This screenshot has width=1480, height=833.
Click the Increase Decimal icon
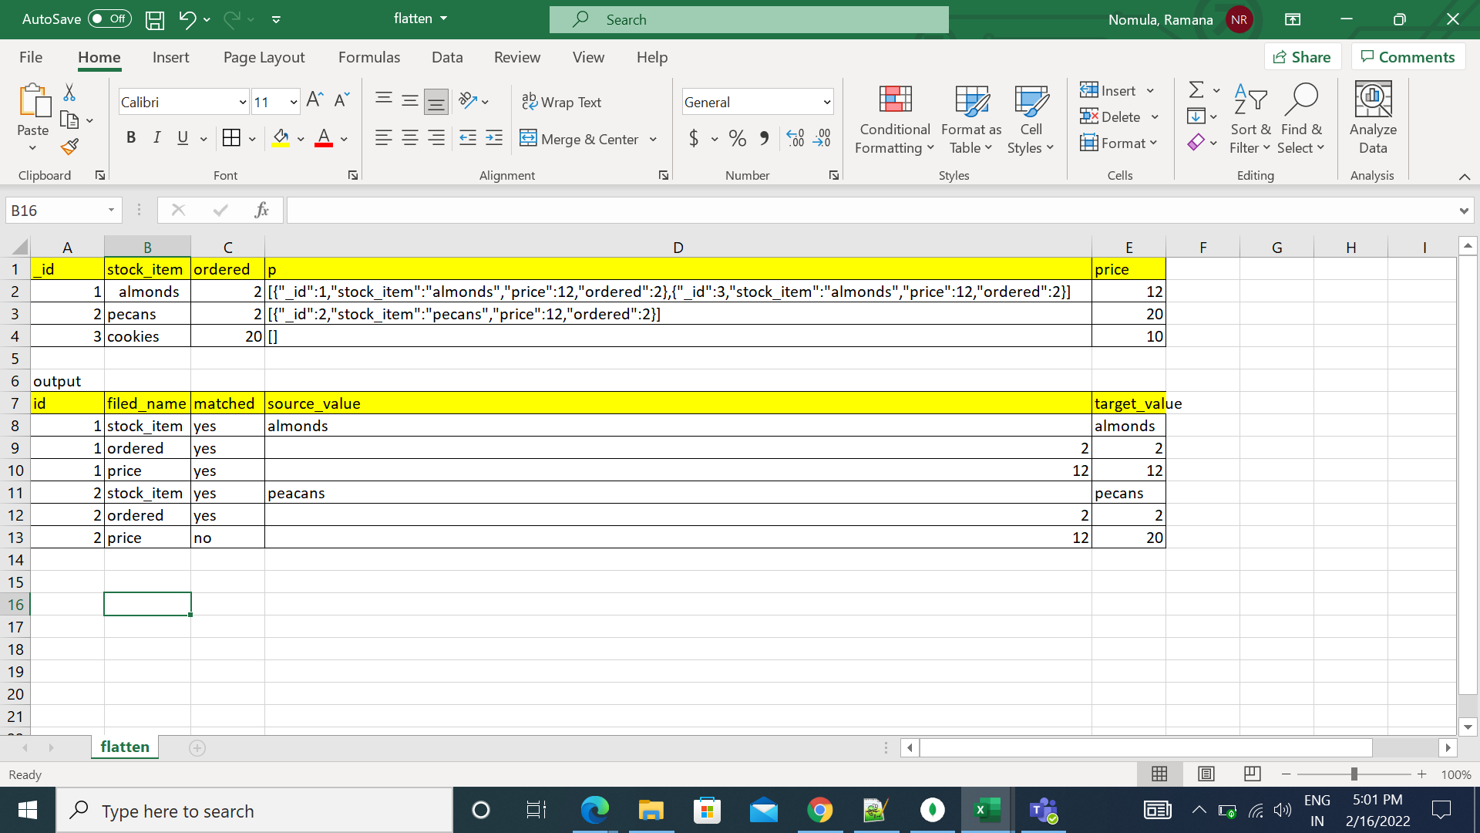pyautogui.click(x=795, y=139)
